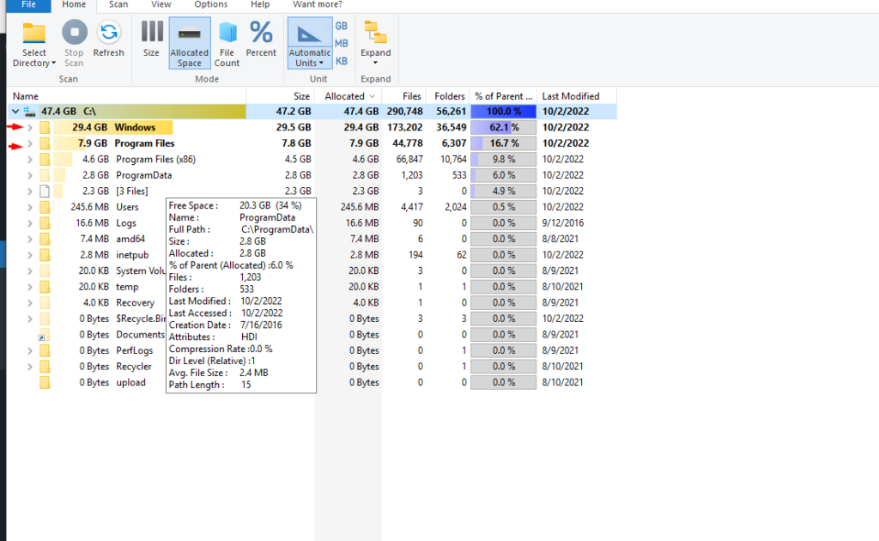879x541 pixels.
Task: Enable Percent display mode
Action: [260, 38]
